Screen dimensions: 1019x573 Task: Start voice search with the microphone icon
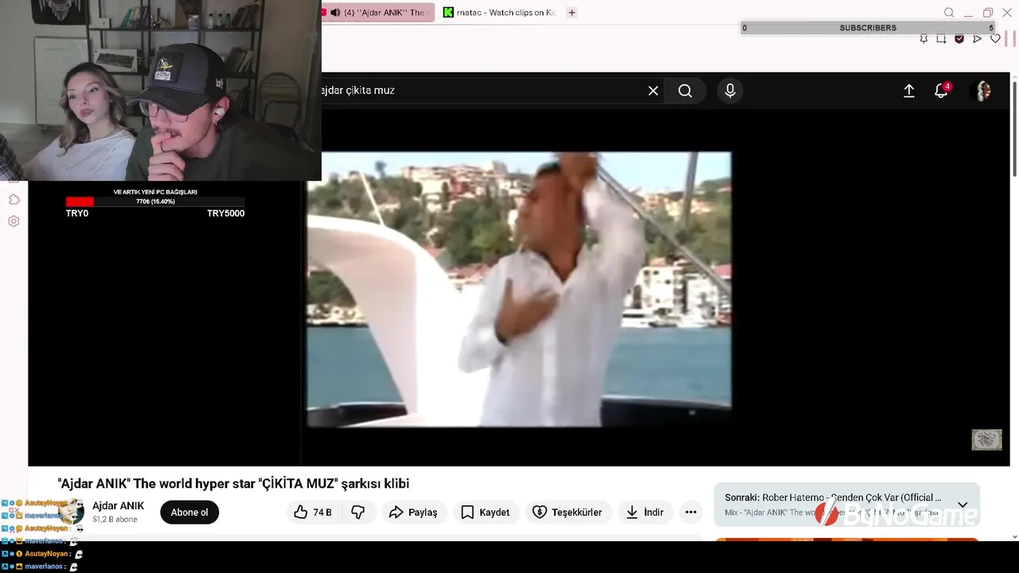pos(730,91)
